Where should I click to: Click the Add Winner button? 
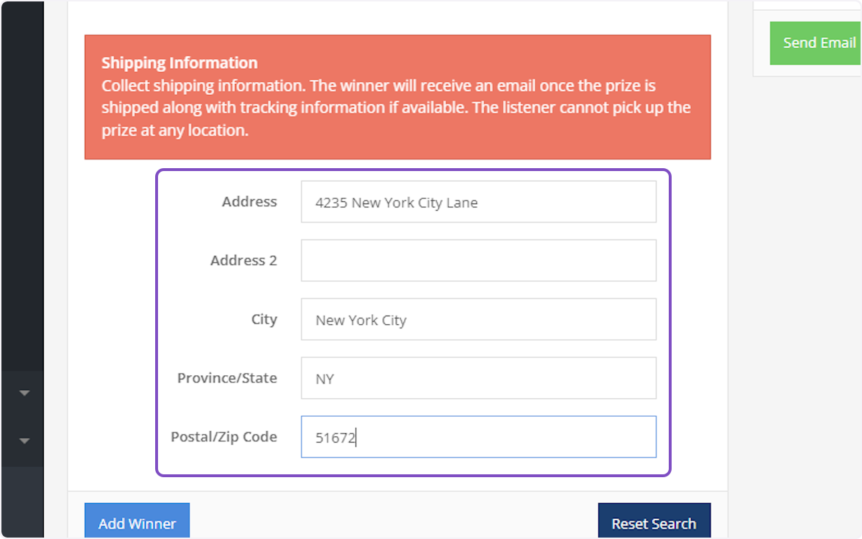(x=137, y=522)
